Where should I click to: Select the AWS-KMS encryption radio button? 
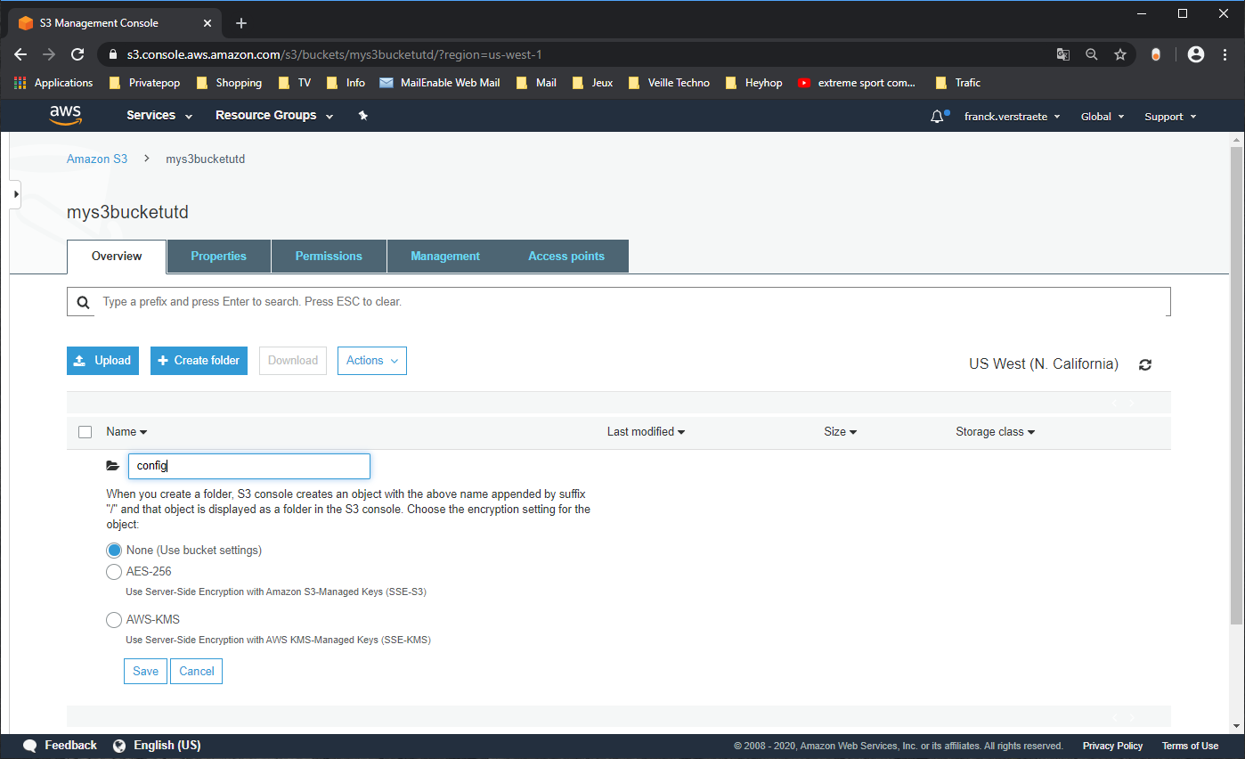(114, 620)
